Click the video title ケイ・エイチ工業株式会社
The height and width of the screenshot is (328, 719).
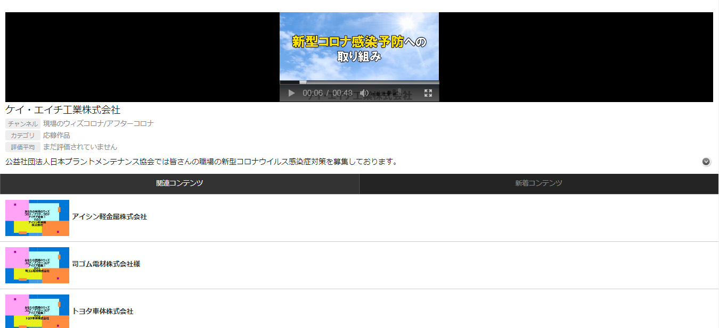click(63, 110)
